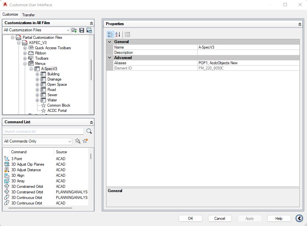The height and width of the screenshot is (226, 307).
Task: Click the ACAD 3D Continuous Orbit icon
Action: [7, 203]
